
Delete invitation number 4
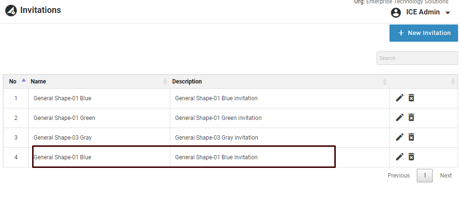(411, 156)
